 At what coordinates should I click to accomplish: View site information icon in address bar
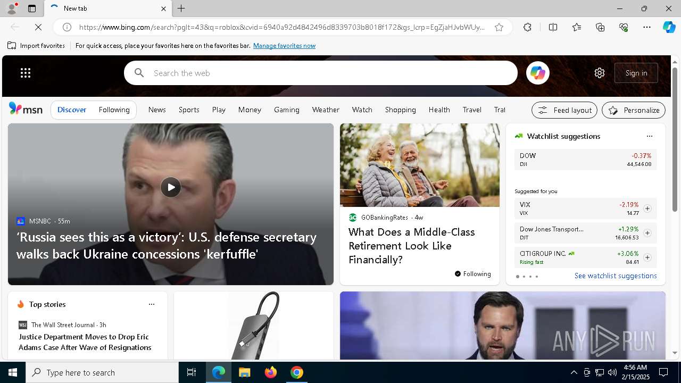67,27
